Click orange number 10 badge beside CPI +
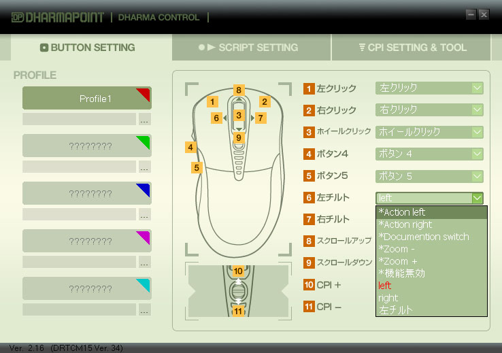 (309, 284)
